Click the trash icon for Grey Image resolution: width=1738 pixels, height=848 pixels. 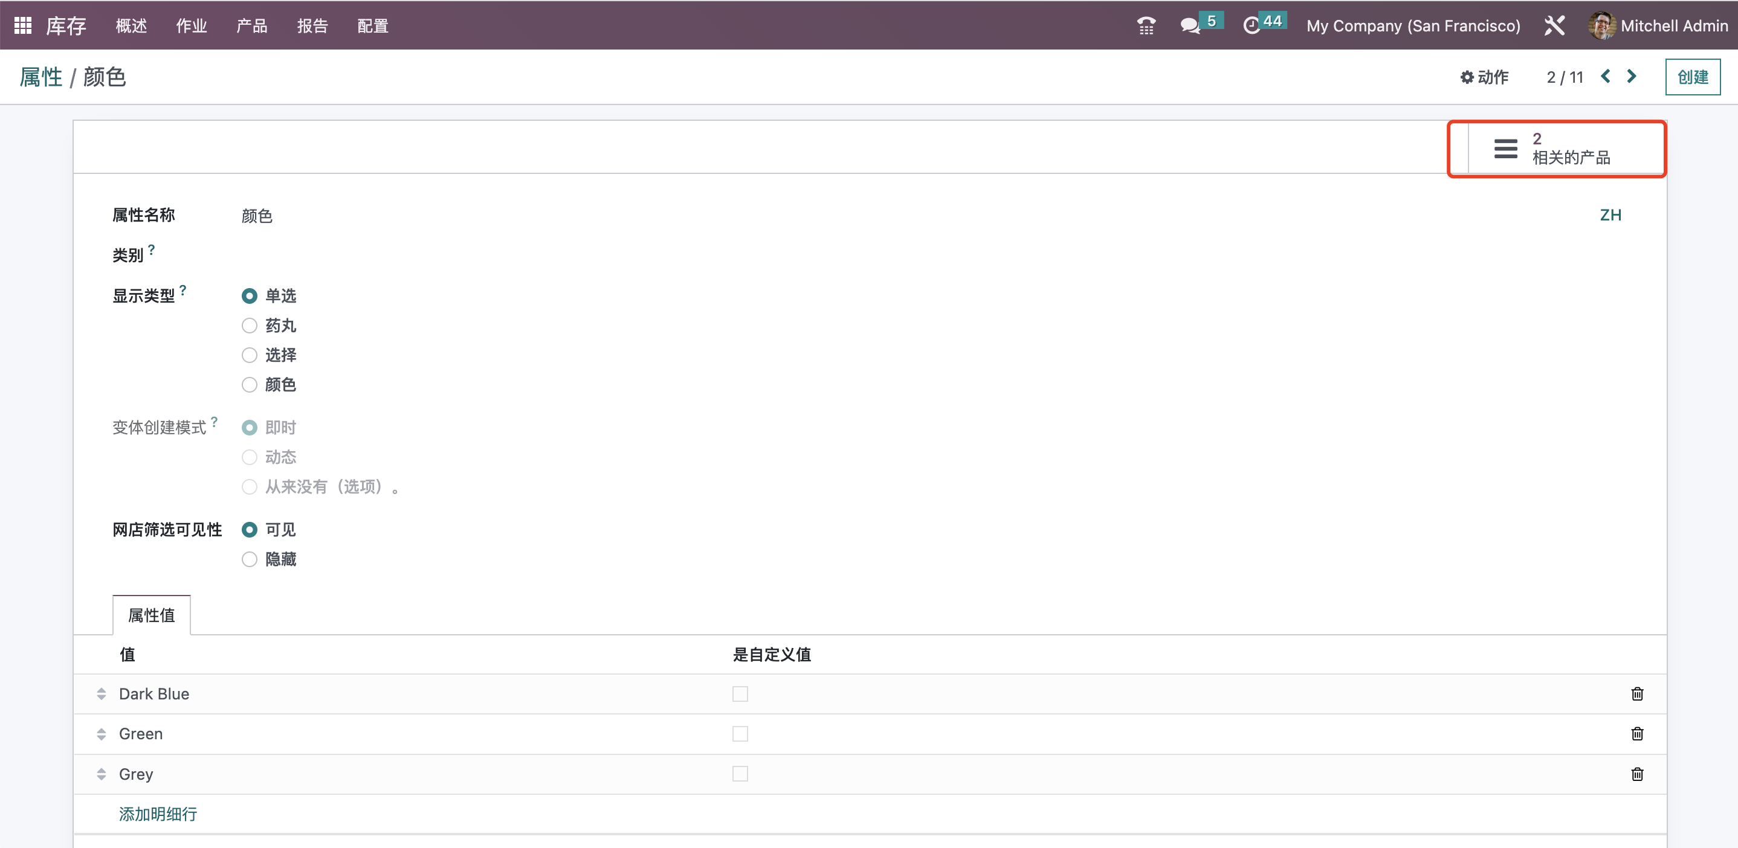tap(1637, 774)
